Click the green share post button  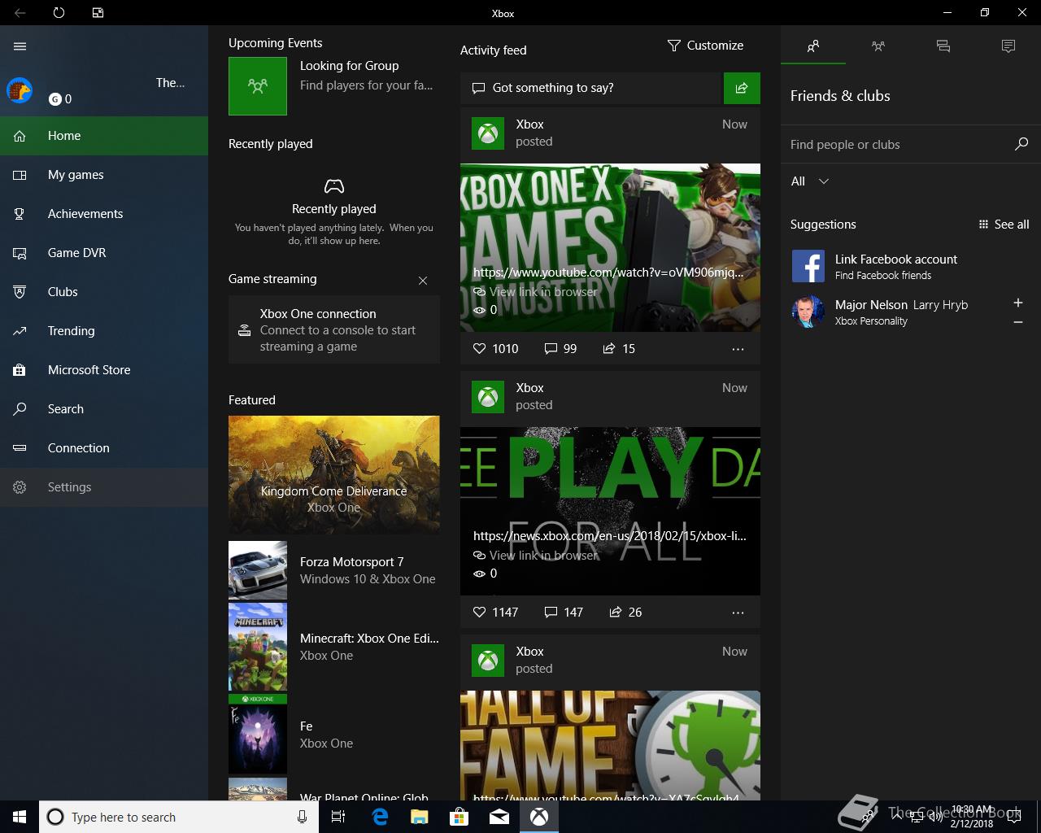[x=742, y=88]
